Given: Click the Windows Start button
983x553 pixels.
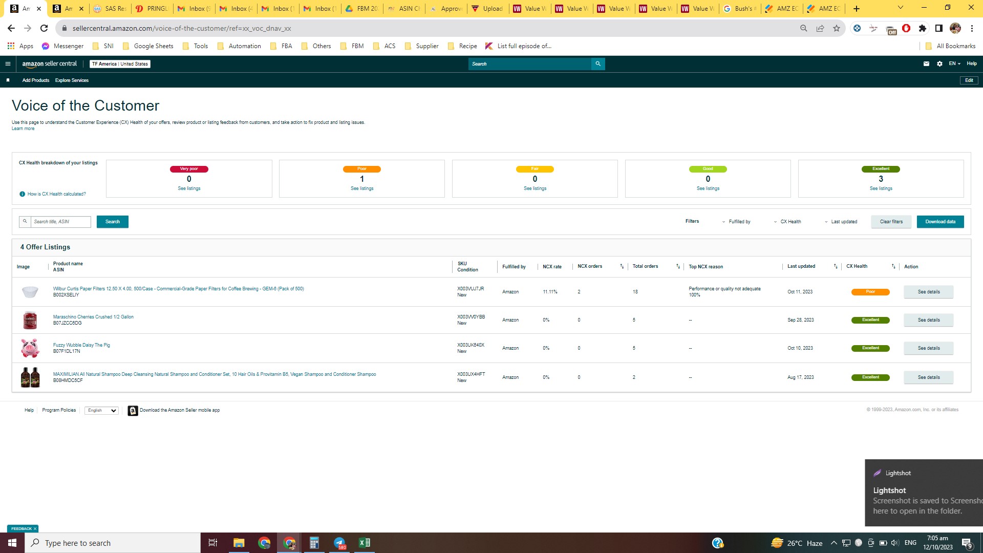Looking at the screenshot, I should point(12,543).
